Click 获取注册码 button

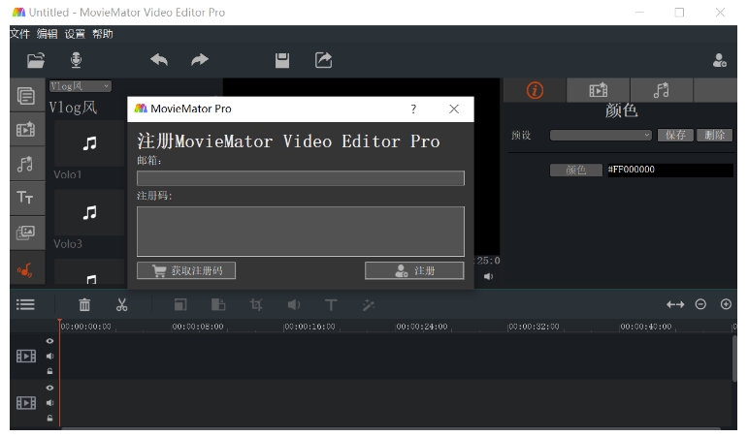(x=186, y=270)
